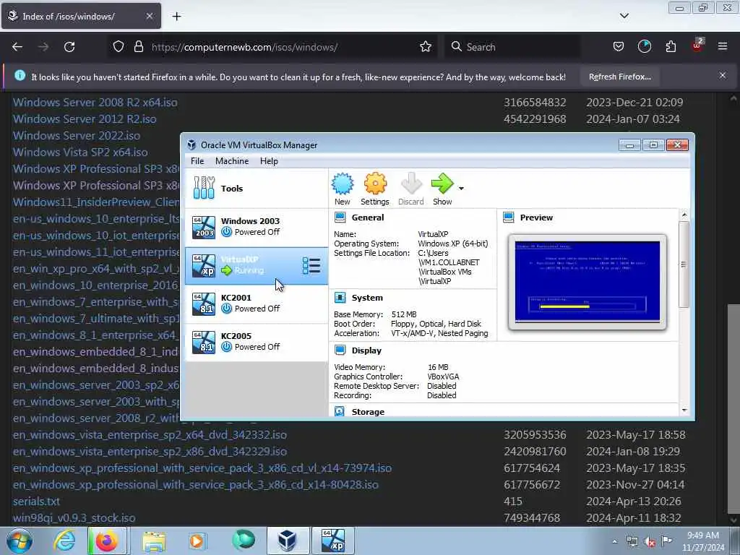Open the VirtualBox Settings gear icon
740x555 pixels.
point(375,184)
